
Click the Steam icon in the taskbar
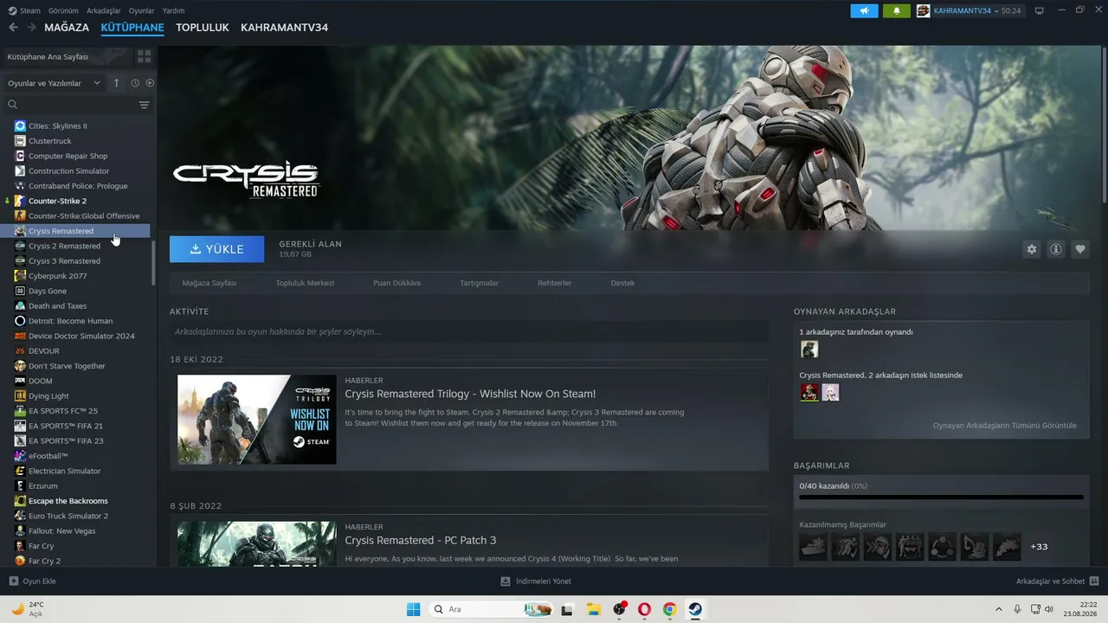click(x=695, y=609)
